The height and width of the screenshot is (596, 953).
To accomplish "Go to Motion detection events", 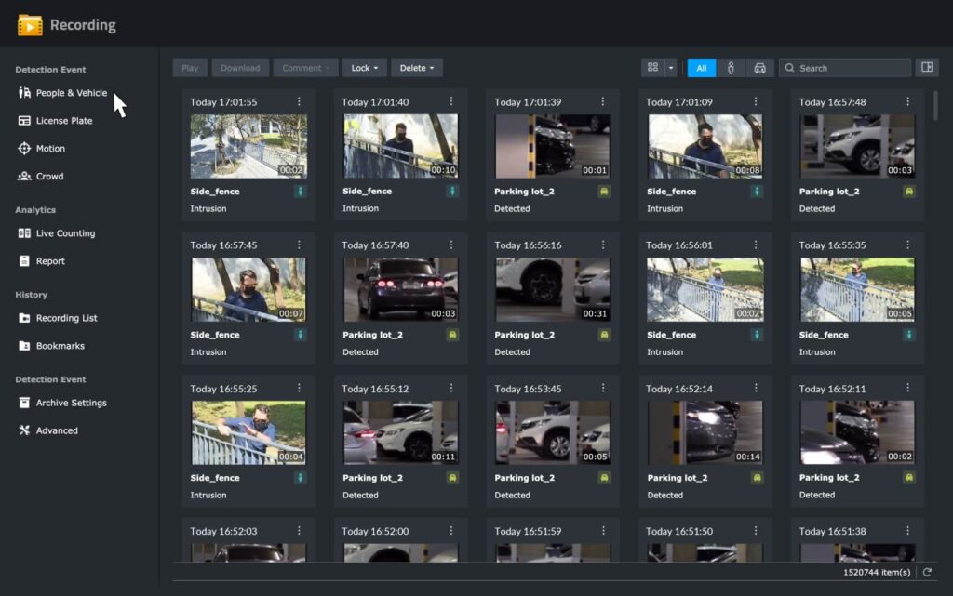I will tap(50, 148).
